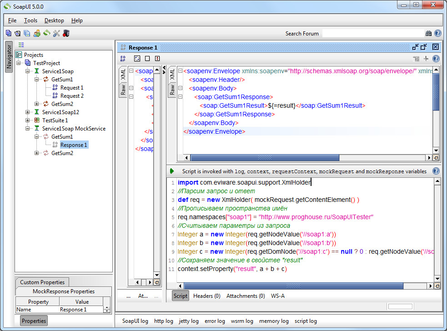The width and height of the screenshot is (447, 331).
Task: Click the import project toolbar icon
Action: pos(17,33)
